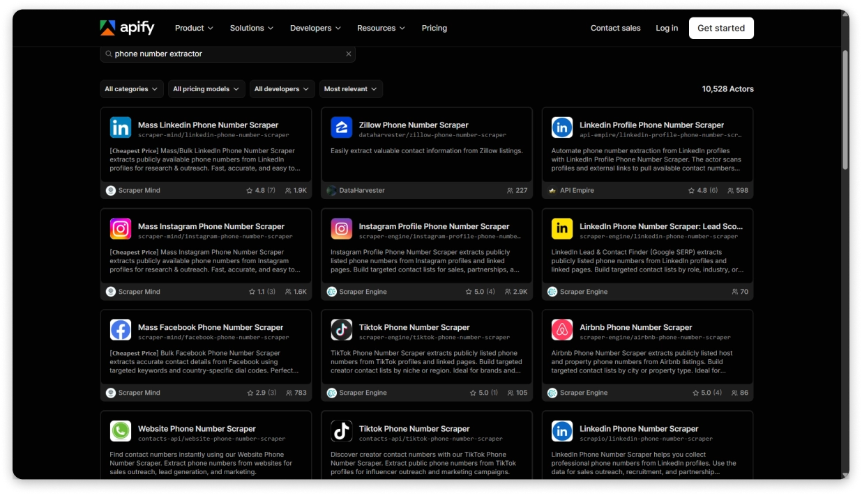Click the phone number extractor search field
The height and width of the screenshot is (495, 862).
click(228, 54)
